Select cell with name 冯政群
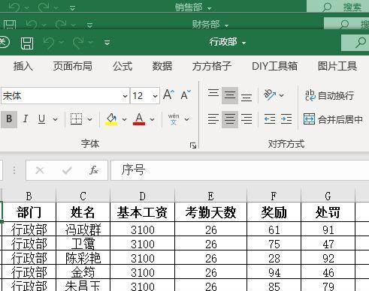 coord(83,229)
